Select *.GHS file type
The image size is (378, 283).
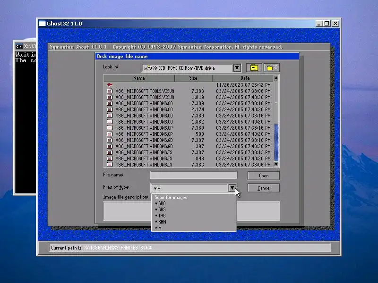[160, 209]
